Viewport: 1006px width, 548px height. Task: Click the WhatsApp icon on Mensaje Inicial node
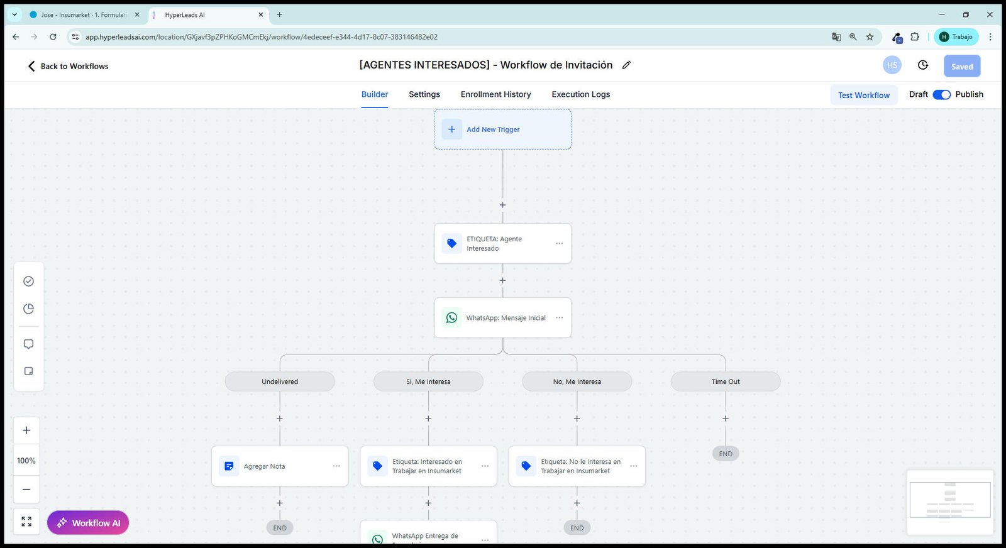[451, 318]
